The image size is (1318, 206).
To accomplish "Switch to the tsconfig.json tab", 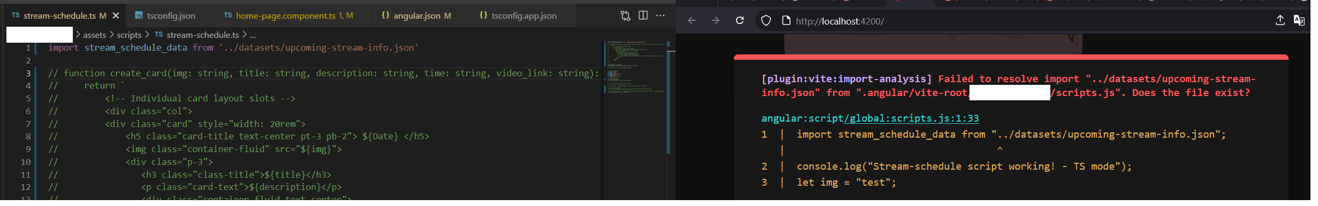I will pos(171,16).
